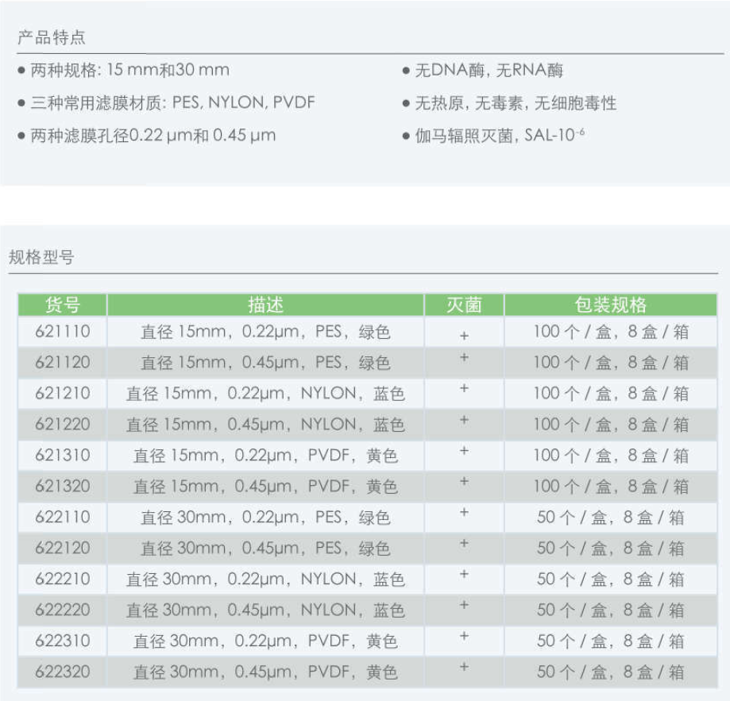Viewport: 730px width, 701px height.
Task: Click the 规格型号 section heading
Action: pos(41,256)
